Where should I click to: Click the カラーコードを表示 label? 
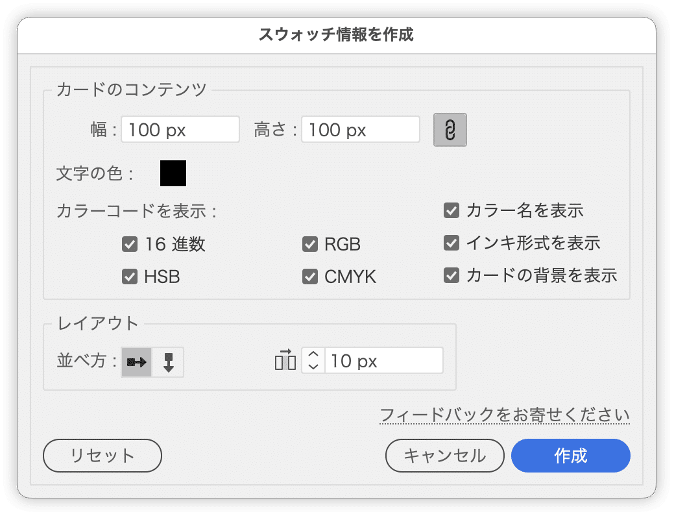(x=137, y=211)
